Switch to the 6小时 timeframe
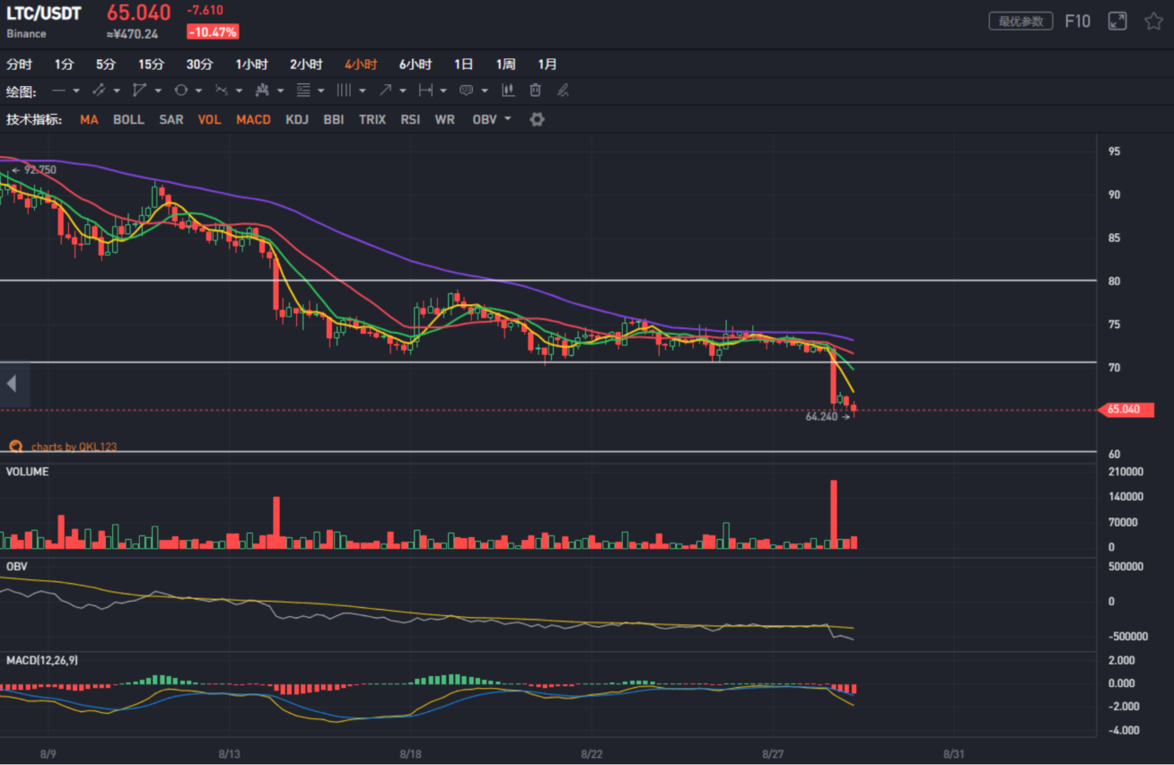This screenshot has width=1174, height=765. [x=416, y=65]
